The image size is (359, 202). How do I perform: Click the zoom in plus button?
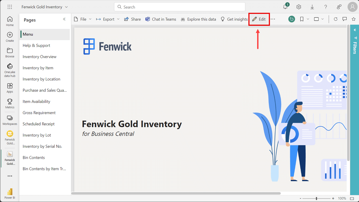point(333,198)
